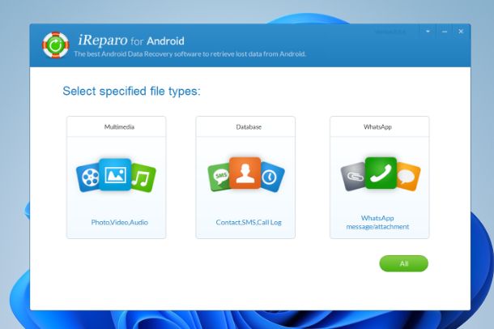Select the green music note icon
Screen dimensions: 494x329
click(x=143, y=178)
